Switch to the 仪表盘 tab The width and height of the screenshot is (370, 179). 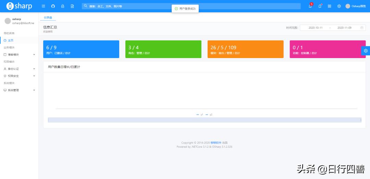(x=48, y=17)
